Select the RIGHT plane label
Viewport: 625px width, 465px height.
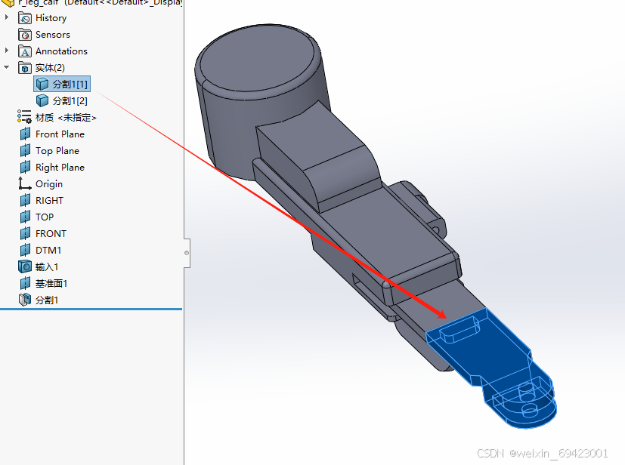(49, 200)
